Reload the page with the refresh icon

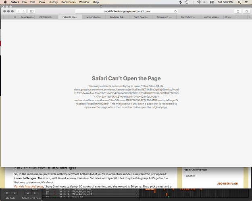tap(175, 11)
